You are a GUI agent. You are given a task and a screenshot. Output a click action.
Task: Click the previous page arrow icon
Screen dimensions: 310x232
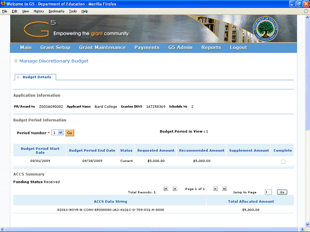[175, 189]
